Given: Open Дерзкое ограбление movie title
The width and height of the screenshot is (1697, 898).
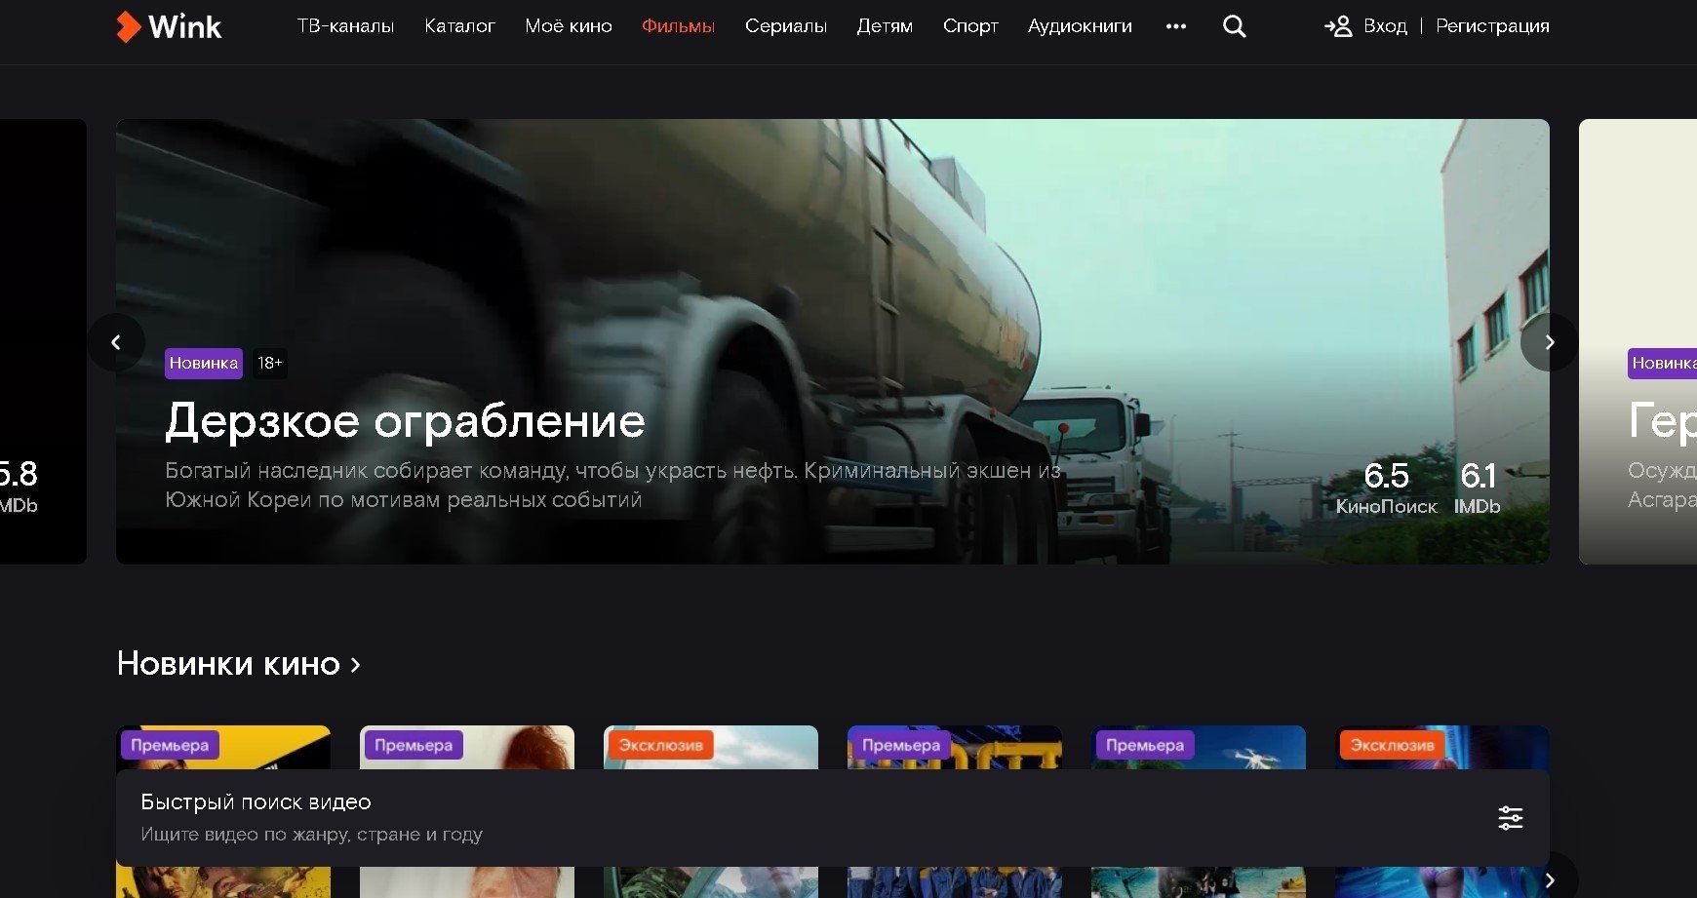Looking at the screenshot, I should [405, 421].
